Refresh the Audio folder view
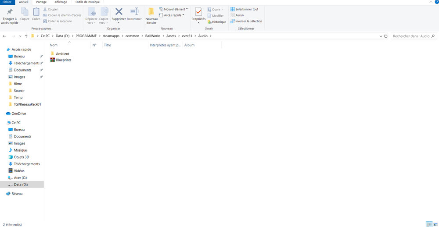 tap(385, 36)
